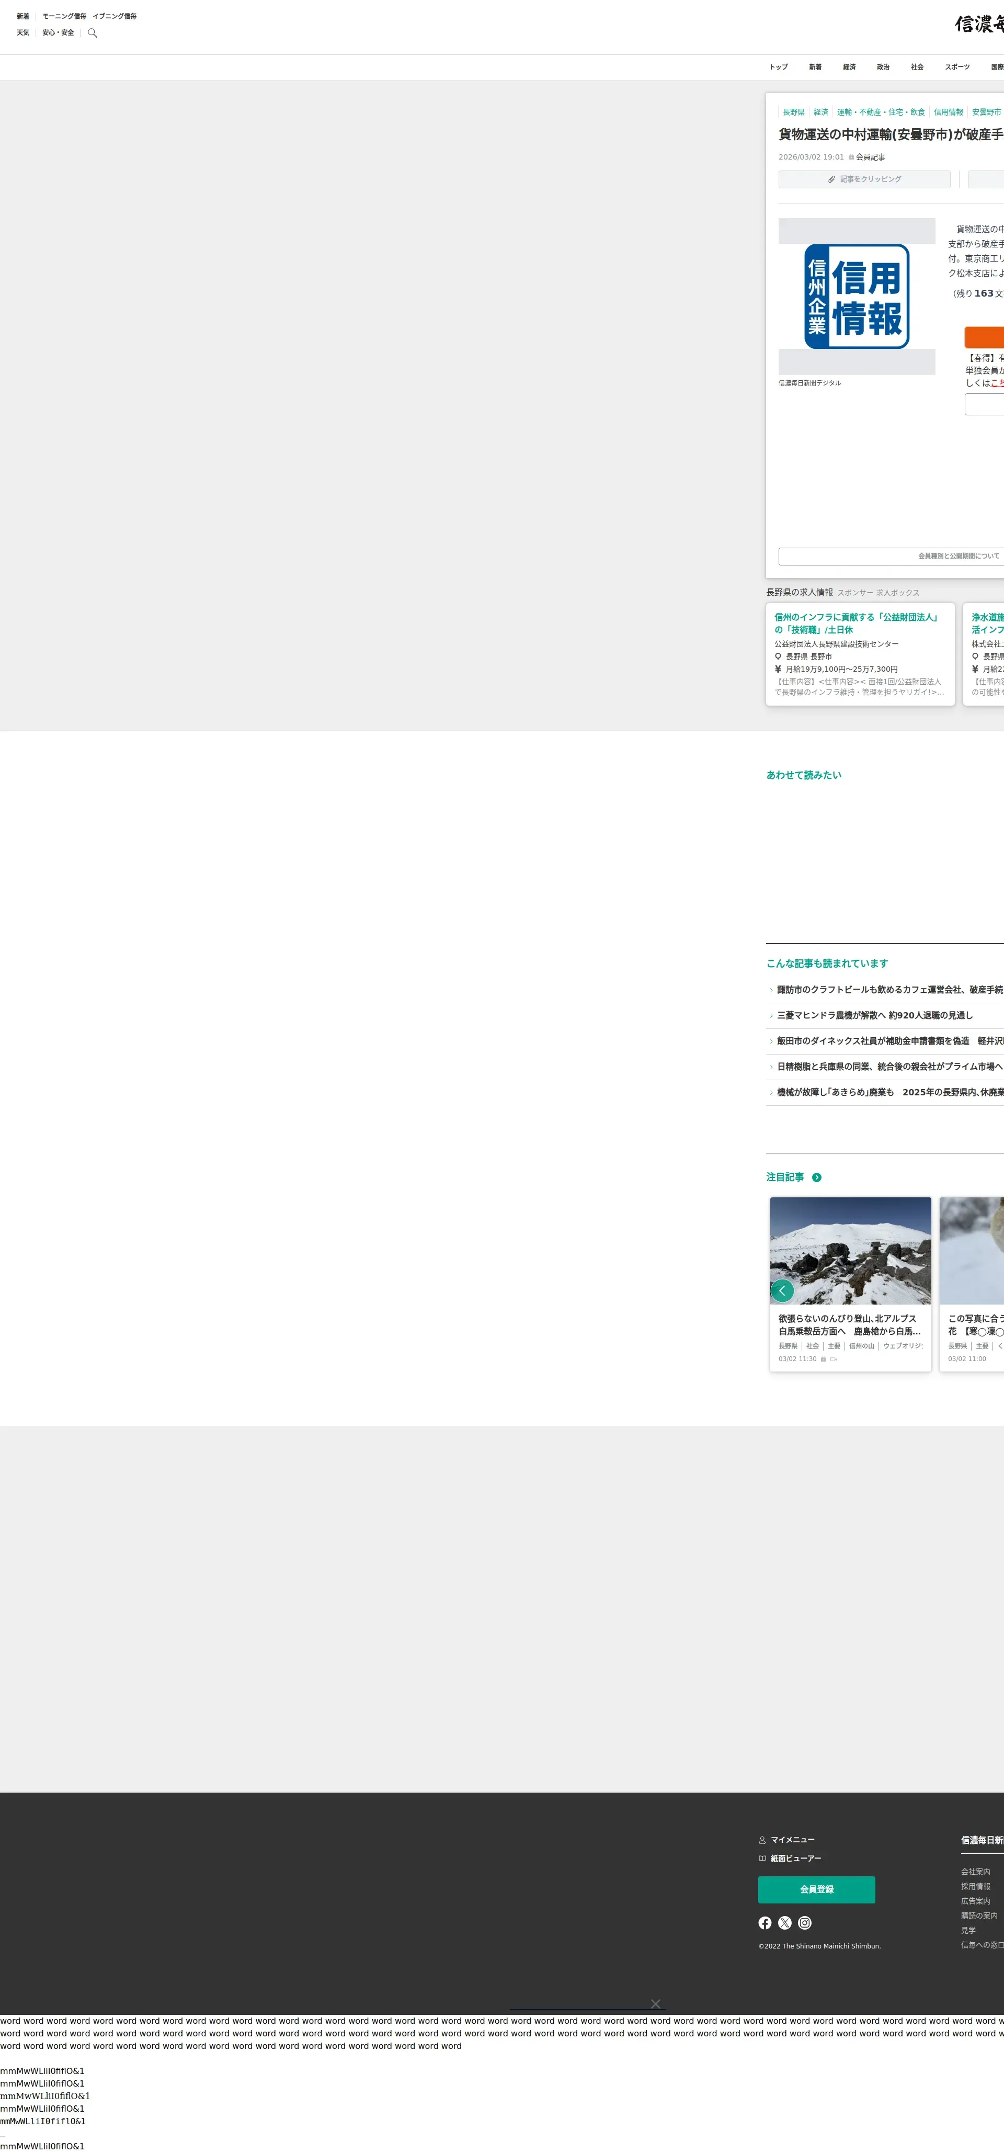Select the スポーツ navigation tab
This screenshot has height=2153, width=1004.
[957, 67]
